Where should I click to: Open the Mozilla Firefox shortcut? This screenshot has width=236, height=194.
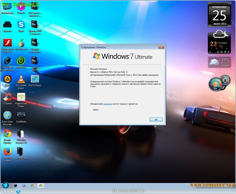click(7, 152)
